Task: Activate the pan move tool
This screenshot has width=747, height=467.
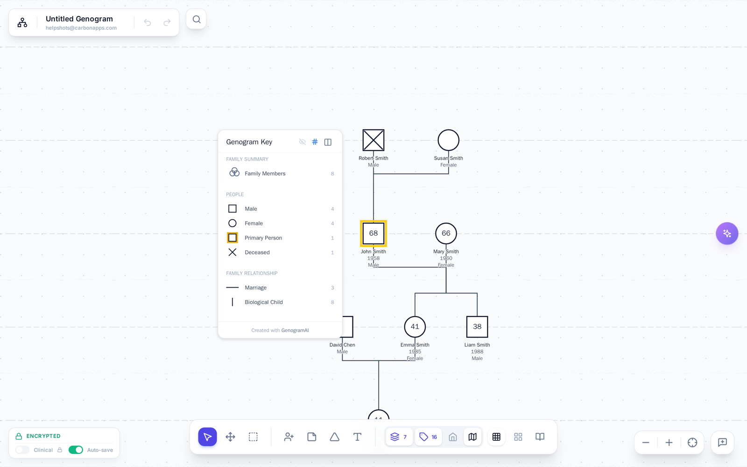Action: (230, 437)
